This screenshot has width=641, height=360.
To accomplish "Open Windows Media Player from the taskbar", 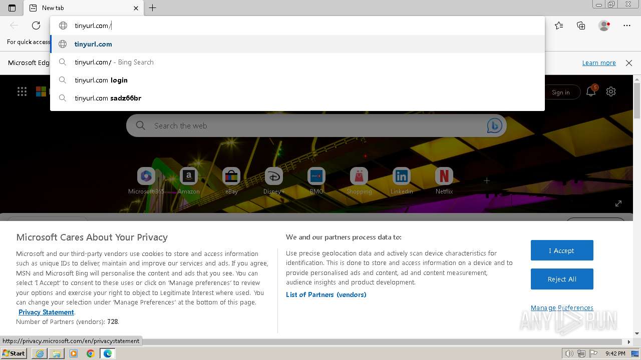I will click(x=74, y=353).
